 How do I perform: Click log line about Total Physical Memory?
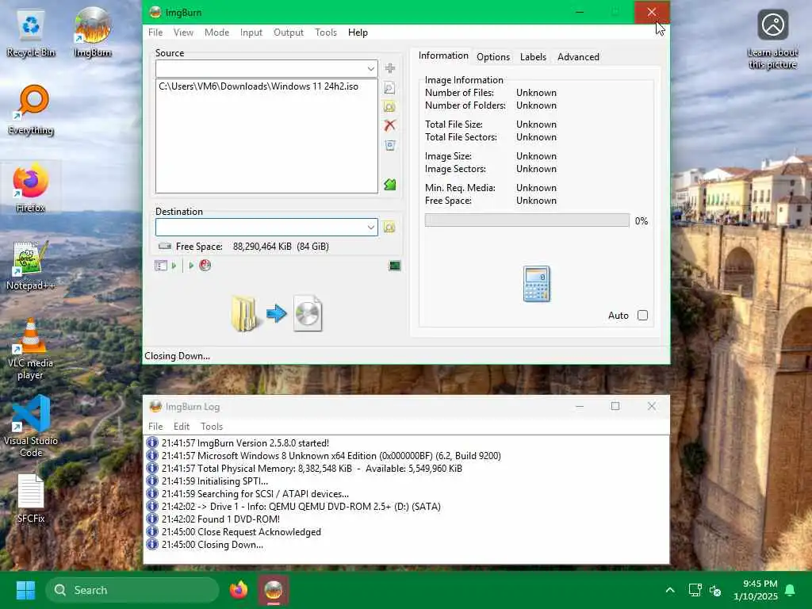tap(311, 469)
